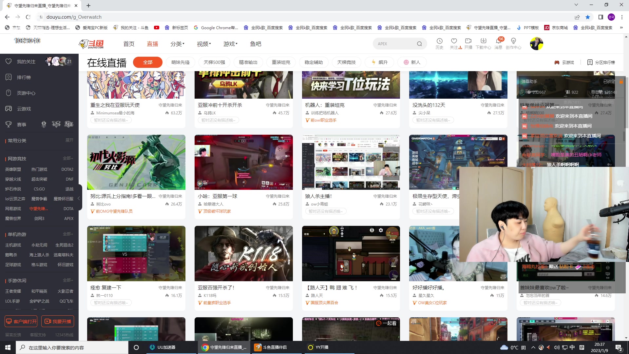Viewport: 629px width, 354px height.
Task: Select the 稳定辅助 filter tab
Action: click(314, 62)
